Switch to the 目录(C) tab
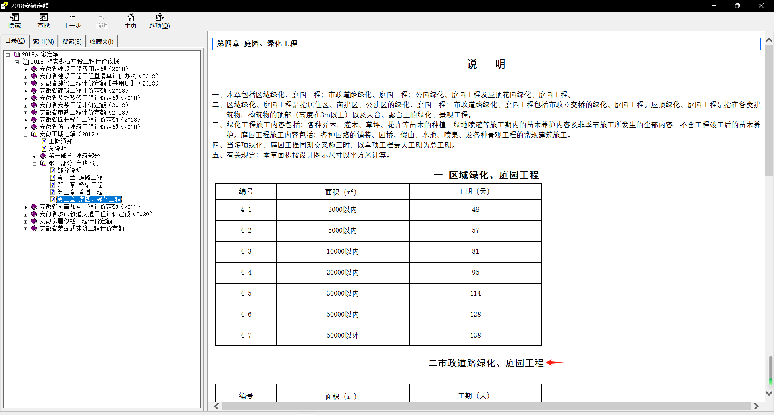 point(15,41)
